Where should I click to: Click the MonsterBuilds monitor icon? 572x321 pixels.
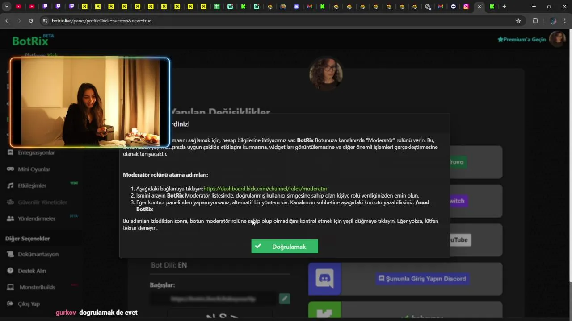coord(10,287)
